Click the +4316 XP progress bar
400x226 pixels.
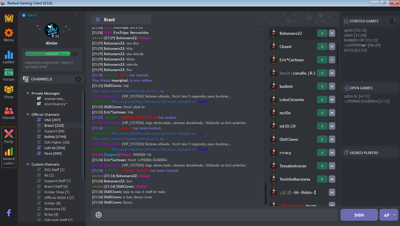[x=52, y=54]
